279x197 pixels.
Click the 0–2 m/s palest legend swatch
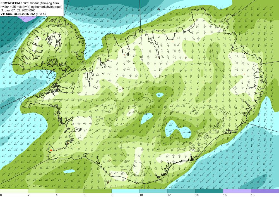pyautogui.click(x=14, y=191)
